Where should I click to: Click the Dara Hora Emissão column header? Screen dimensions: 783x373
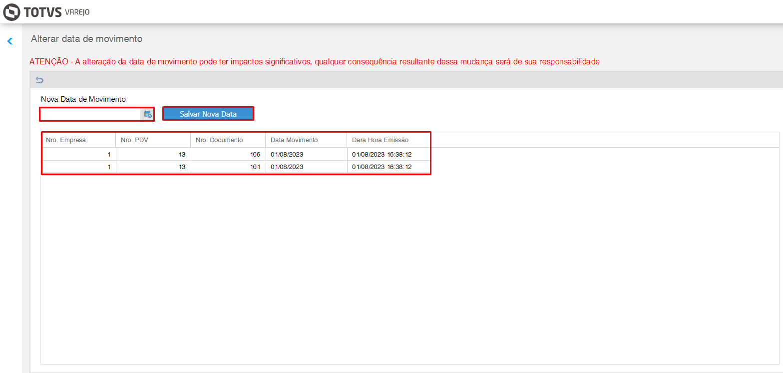(388, 140)
